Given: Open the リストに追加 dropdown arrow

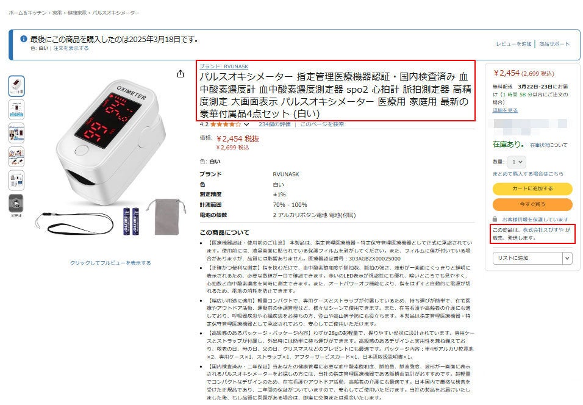Looking at the screenshot, I should point(567,258).
